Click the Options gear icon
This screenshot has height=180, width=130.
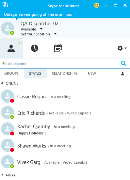point(120,48)
